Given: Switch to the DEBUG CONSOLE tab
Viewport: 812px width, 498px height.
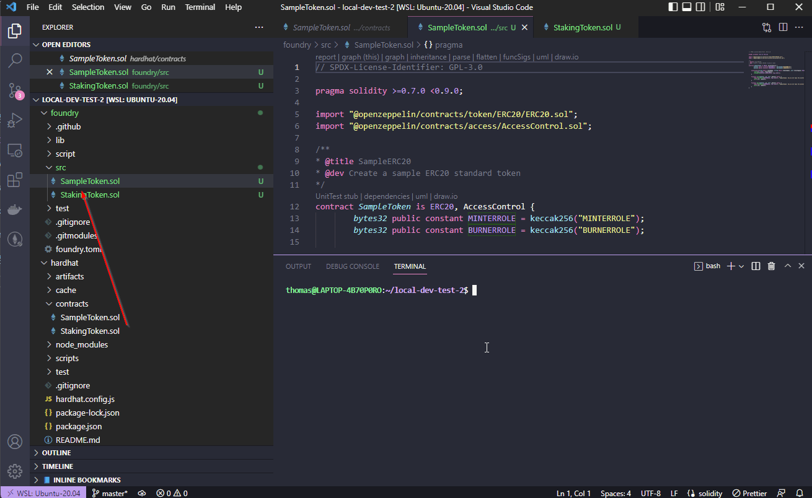Looking at the screenshot, I should pos(353,266).
